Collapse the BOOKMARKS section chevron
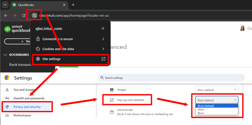Image resolution: width=252 pixels, height=125 pixels. [5, 55]
